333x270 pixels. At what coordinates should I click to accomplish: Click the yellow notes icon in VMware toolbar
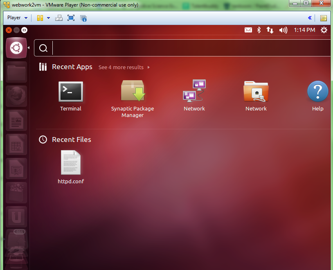coord(324,18)
